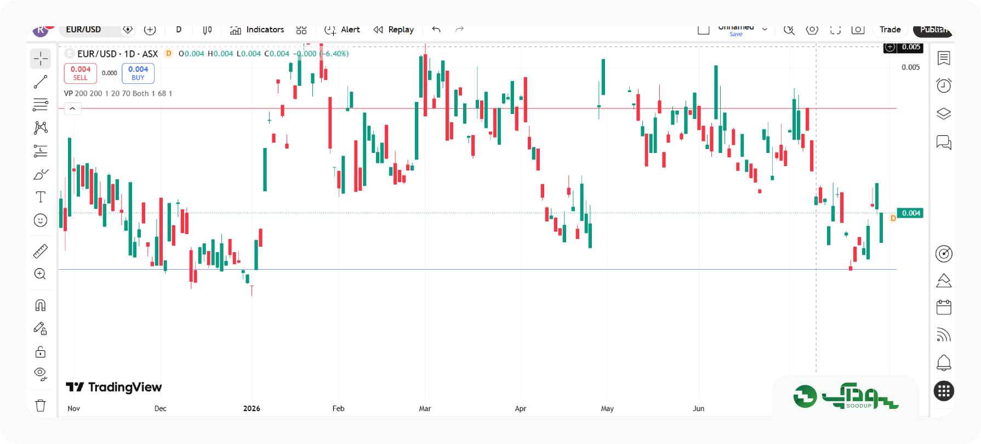981x444 pixels.
Task: Take a chart snapshot camera icon
Action: tap(858, 30)
